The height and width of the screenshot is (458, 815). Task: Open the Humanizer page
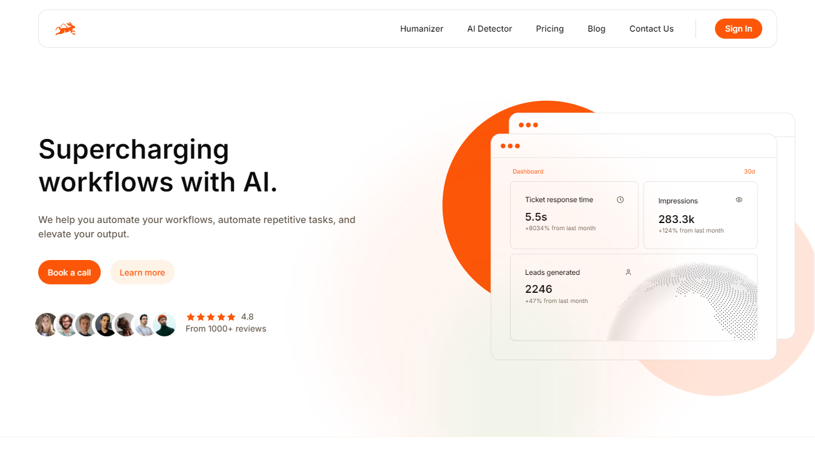pyautogui.click(x=422, y=28)
